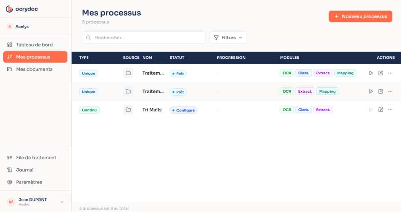Screen dimensions: 401x212
Task: Open File de traitement
Action: (x=35, y=158)
